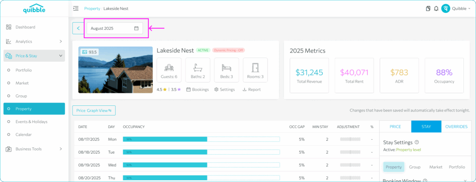
Task: Click the calendar icon in month field
Action: (x=136, y=28)
